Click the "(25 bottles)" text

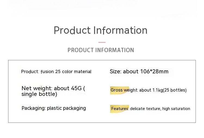[x=175, y=90]
